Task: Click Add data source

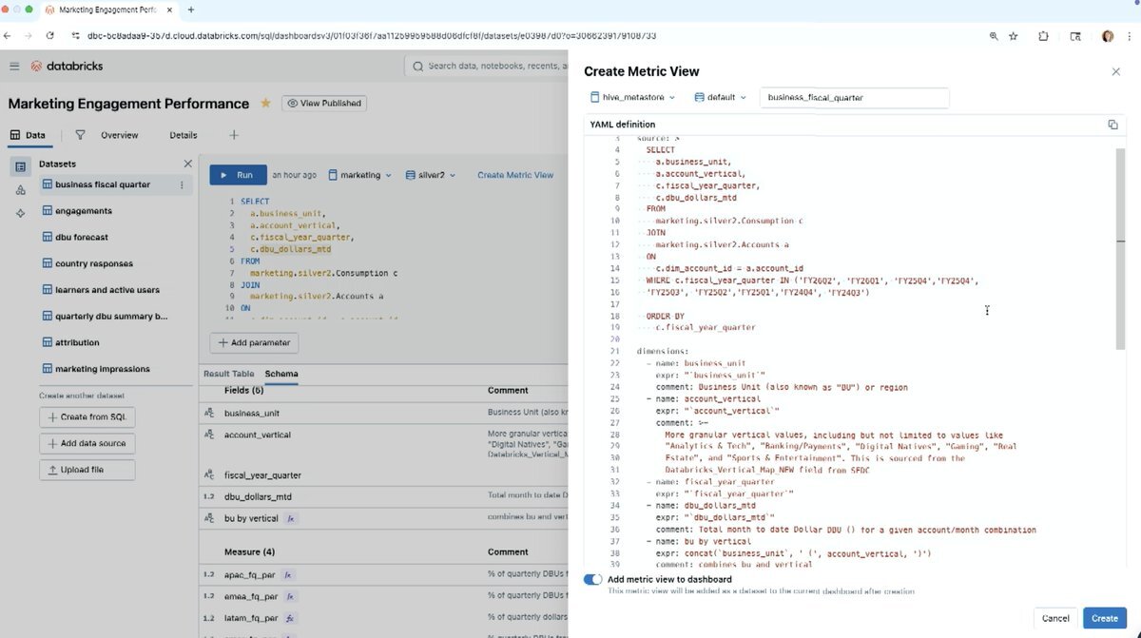Action: [x=87, y=443]
